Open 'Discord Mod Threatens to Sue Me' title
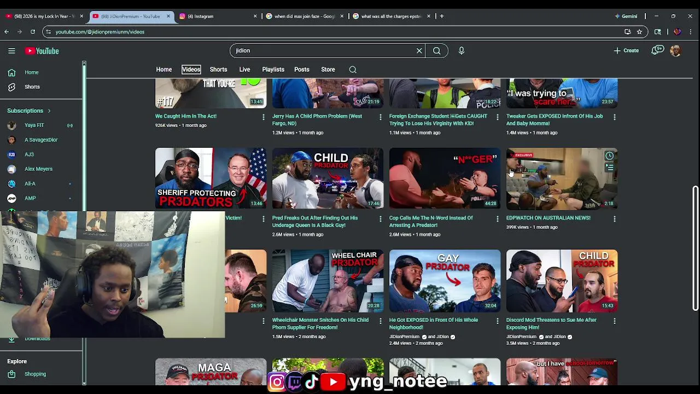 (551, 323)
